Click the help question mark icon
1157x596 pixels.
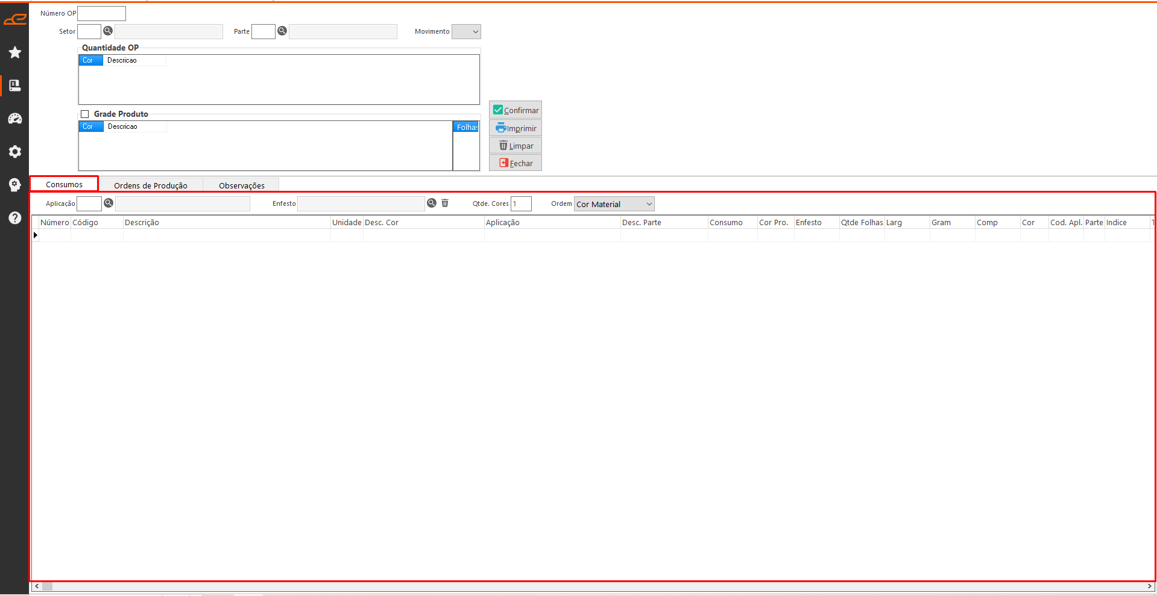tap(15, 218)
